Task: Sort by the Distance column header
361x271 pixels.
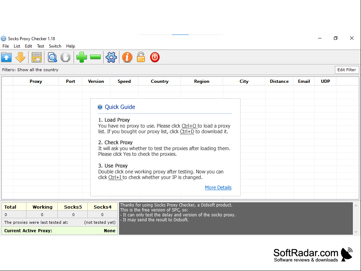Action: 279,81
